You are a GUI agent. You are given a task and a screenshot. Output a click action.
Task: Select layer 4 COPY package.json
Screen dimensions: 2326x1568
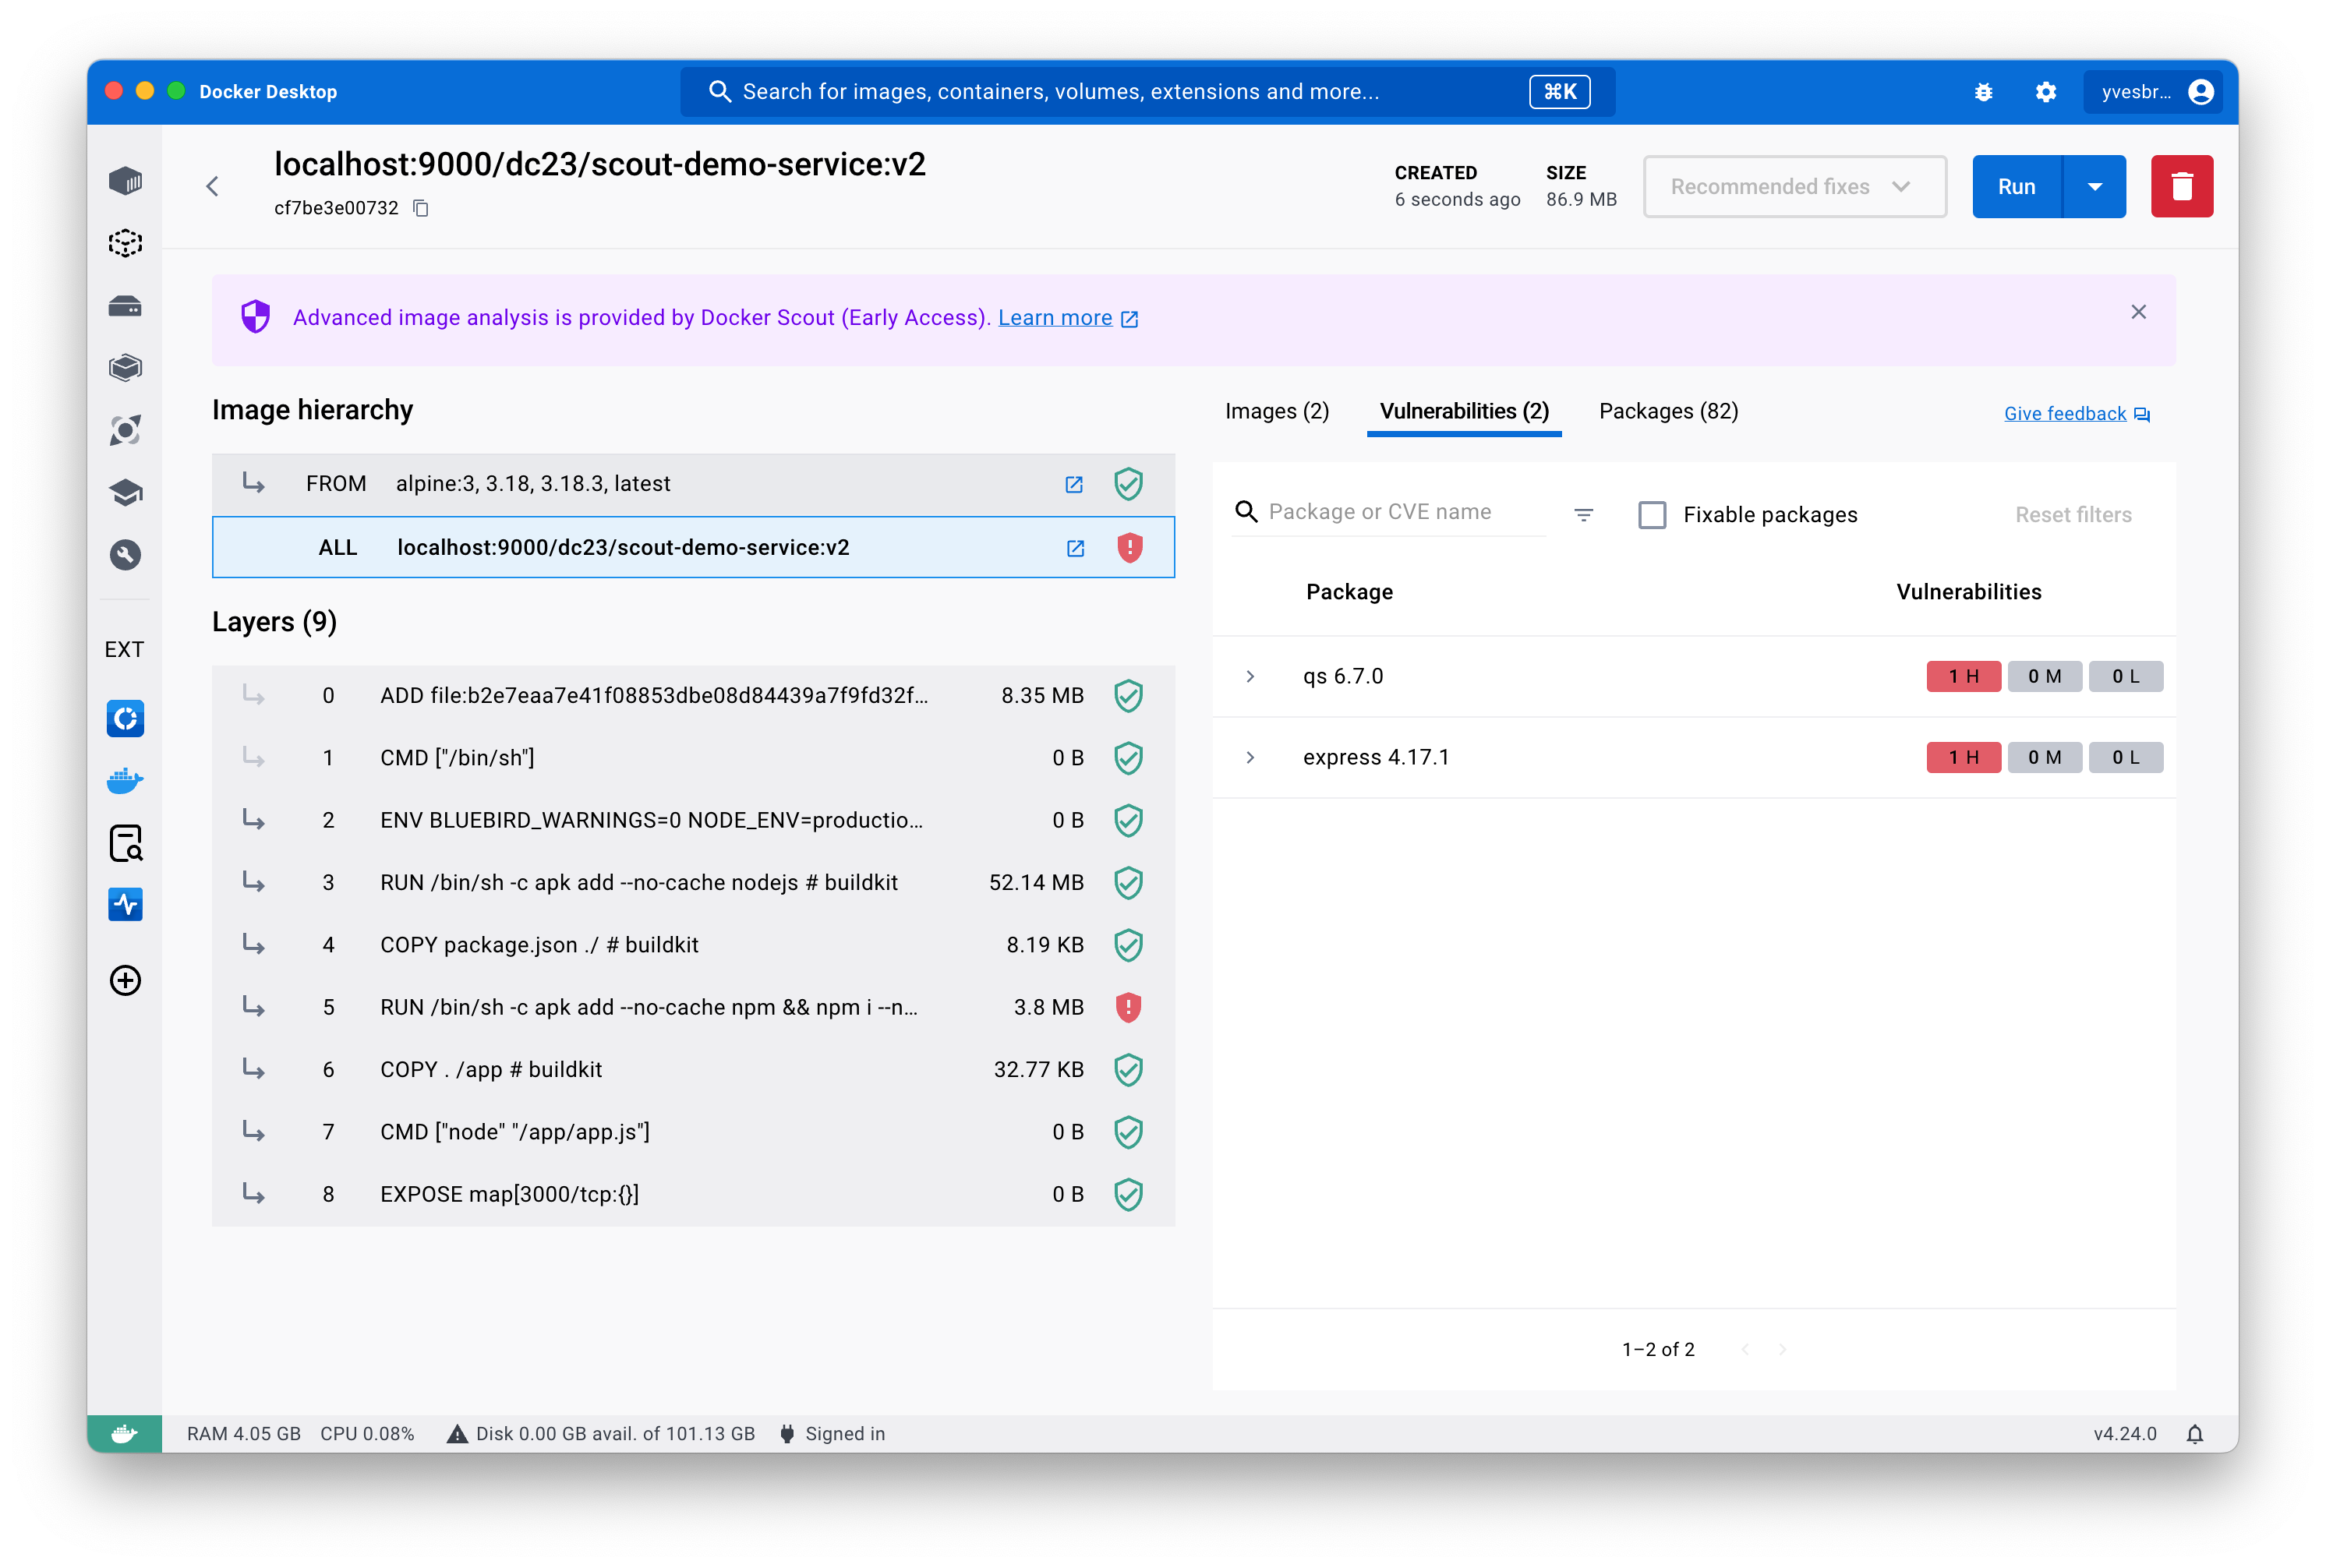coord(693,945)
